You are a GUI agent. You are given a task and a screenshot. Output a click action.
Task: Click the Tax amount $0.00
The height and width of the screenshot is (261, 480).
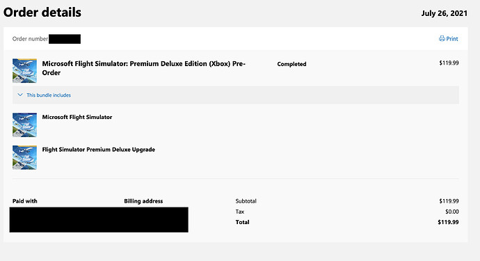pyautogui.click(x=452, y=212)
